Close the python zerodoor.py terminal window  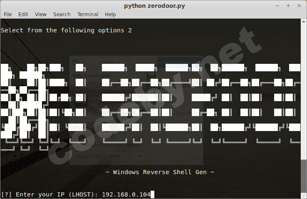(x=299, y=6)
